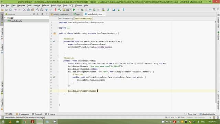Click the Windows Start button
The image size is (220, 124).
[3, 122]
